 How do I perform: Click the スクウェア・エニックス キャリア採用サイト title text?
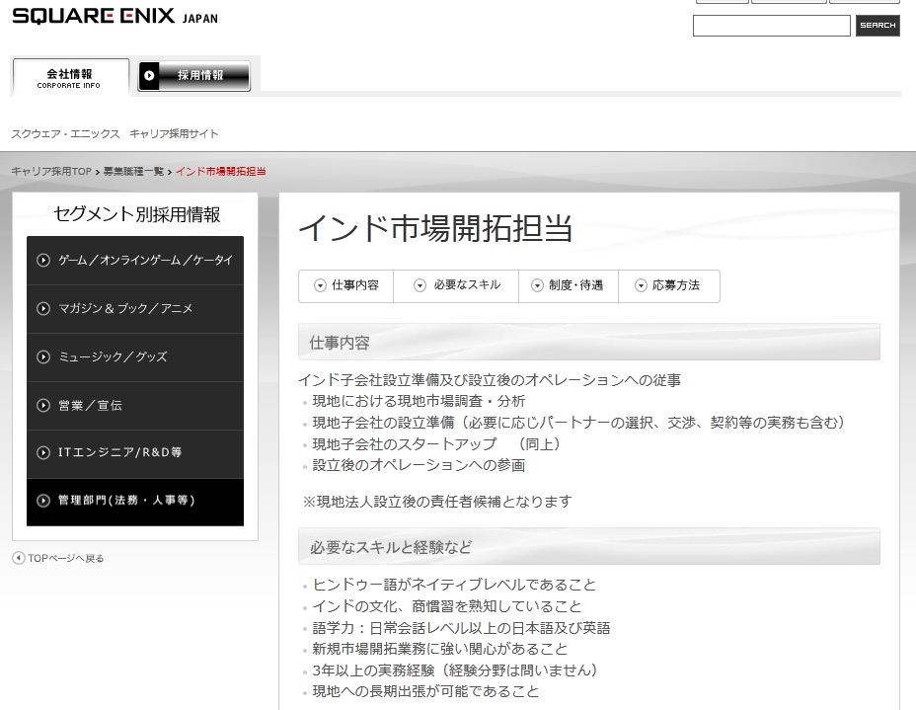[115, 134]
